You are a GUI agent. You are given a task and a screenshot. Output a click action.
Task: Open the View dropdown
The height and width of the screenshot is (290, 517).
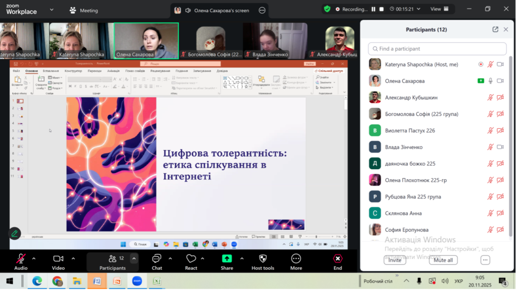(438, 9)
